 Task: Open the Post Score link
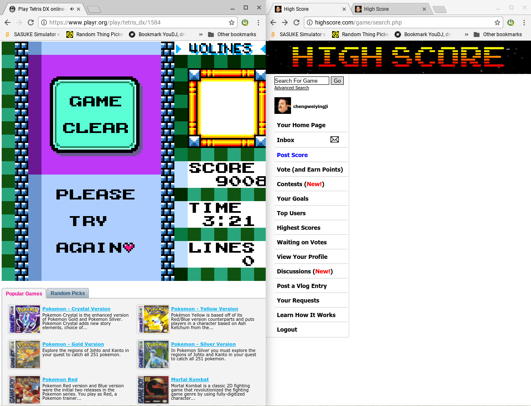coord(292,155)
